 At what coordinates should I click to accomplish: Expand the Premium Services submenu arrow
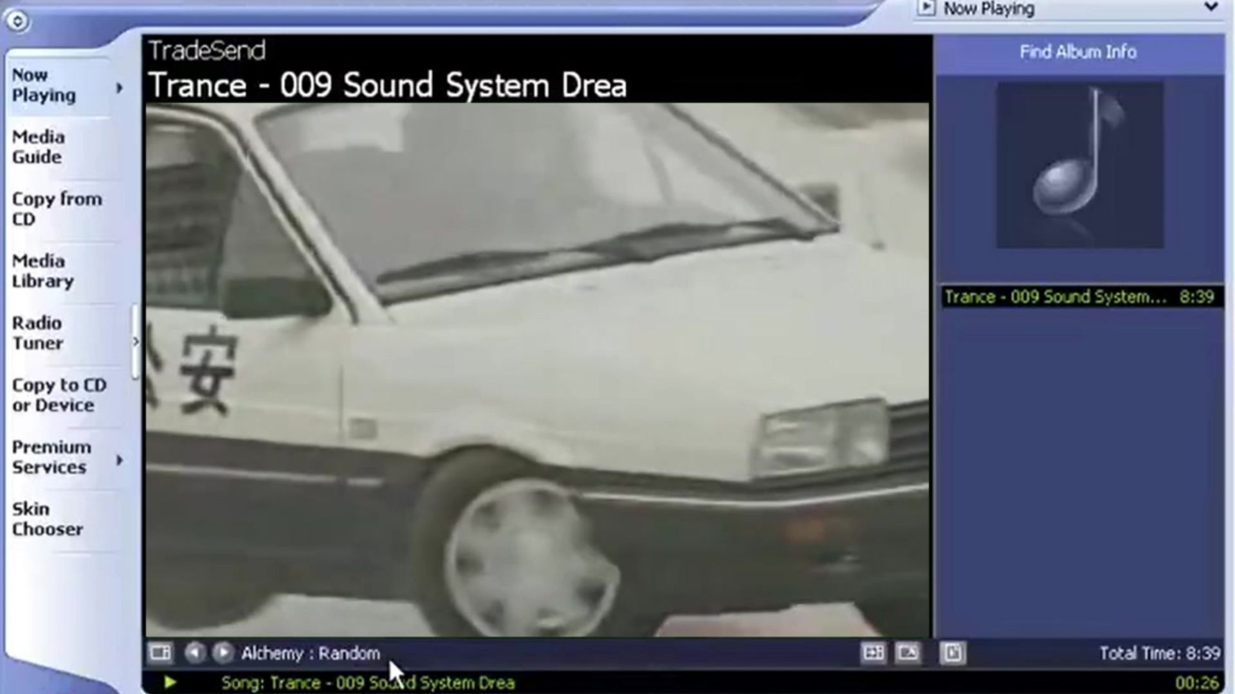(x=120, y=459)
